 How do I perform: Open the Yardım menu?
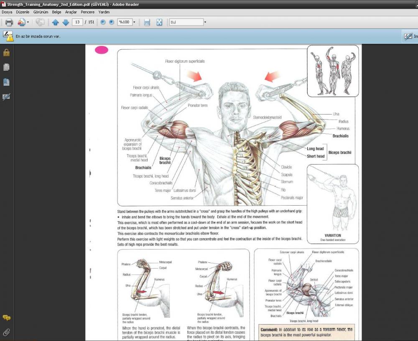[x=104, y=12]
